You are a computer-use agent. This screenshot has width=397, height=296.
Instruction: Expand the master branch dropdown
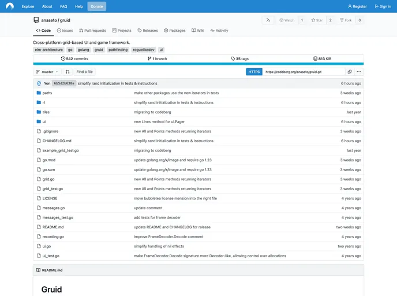(47, 72)
